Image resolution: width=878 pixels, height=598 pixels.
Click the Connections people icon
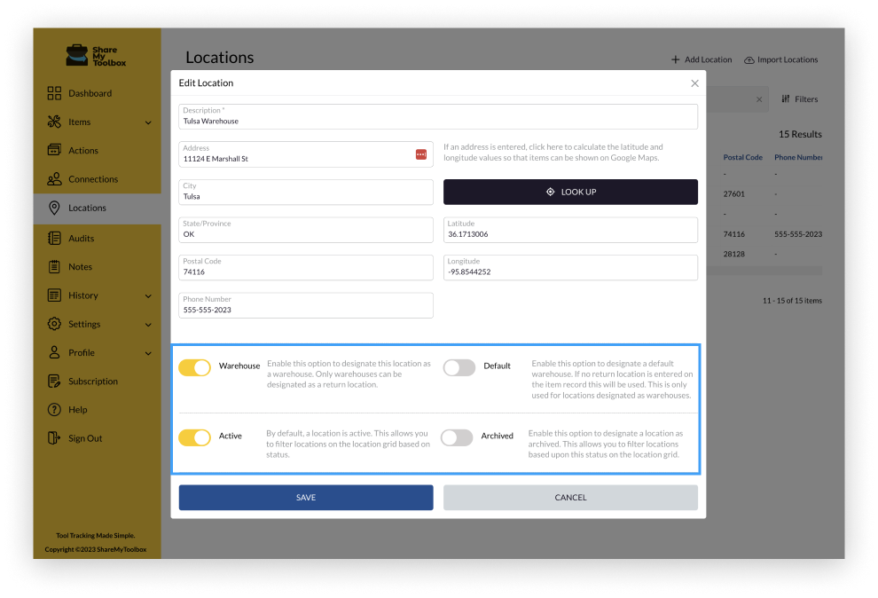tap(54, 179)
